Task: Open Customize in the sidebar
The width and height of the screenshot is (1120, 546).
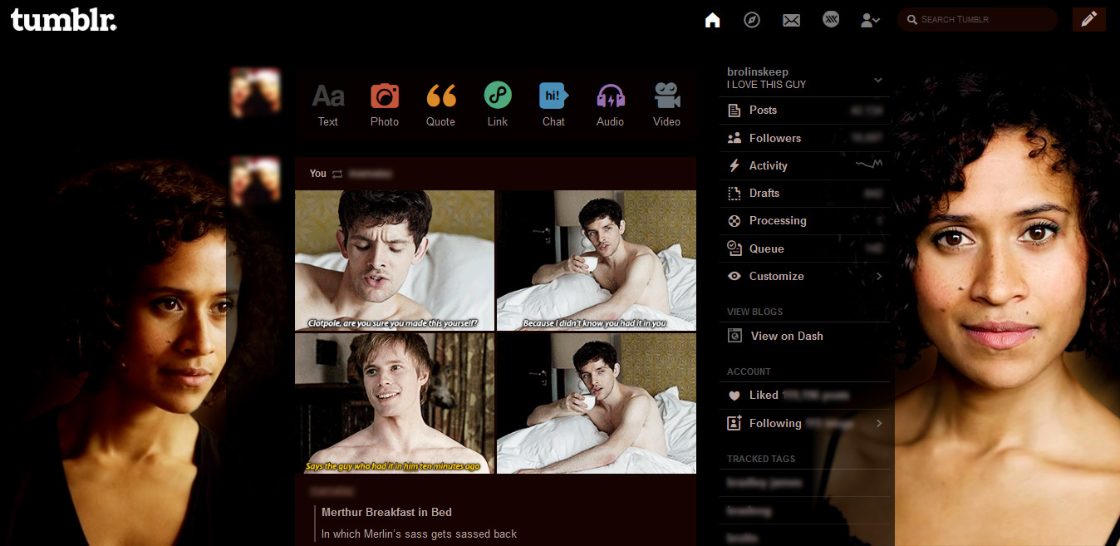Action: pos(804,276)
